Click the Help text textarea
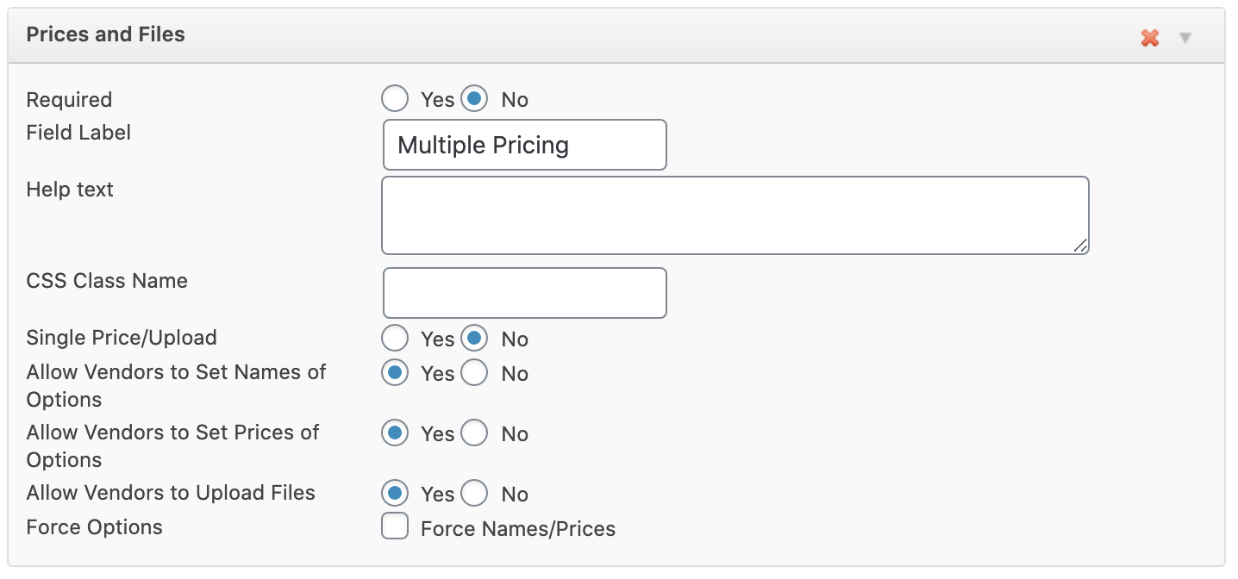 [x=735, y=215]
